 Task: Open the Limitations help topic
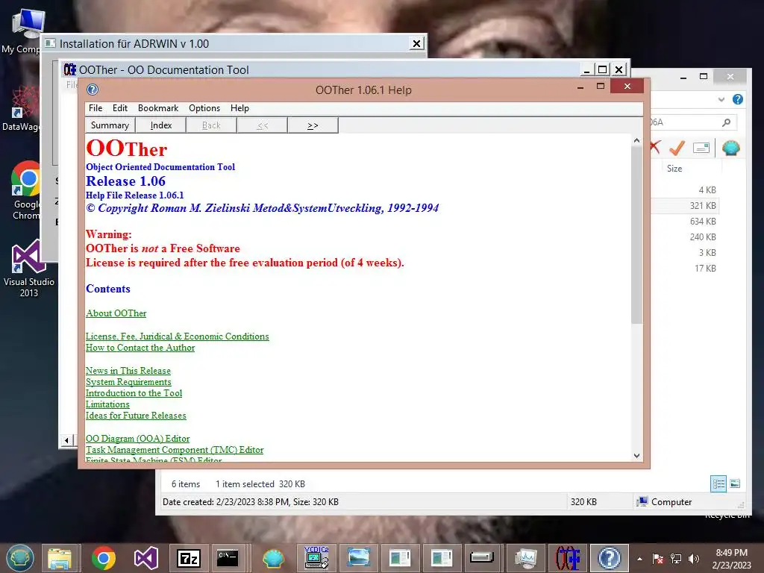pos(107,404)
